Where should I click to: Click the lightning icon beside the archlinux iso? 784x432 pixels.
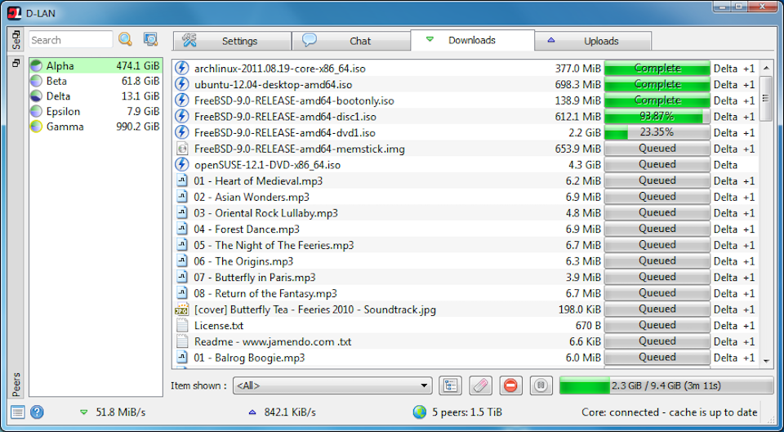182,68
